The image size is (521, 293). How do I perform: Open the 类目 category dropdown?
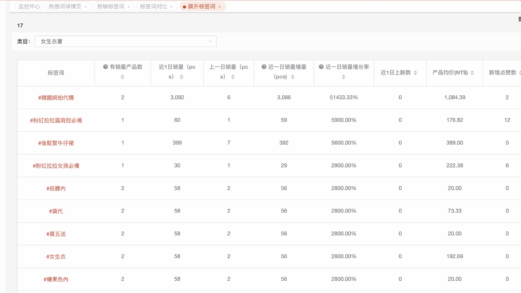coord(125,41)
